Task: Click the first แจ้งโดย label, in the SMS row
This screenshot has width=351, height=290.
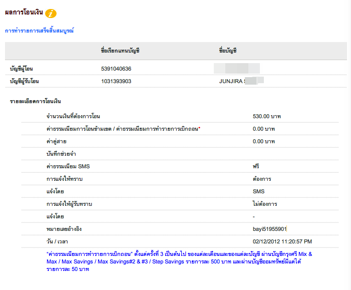Action: tap(55, 191)
